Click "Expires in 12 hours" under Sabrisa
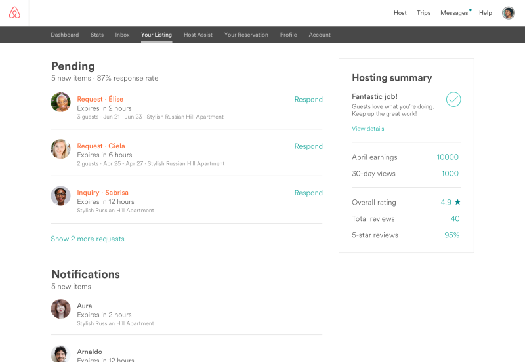Screen dimensions: 525x362 click(x=106, y=202)
